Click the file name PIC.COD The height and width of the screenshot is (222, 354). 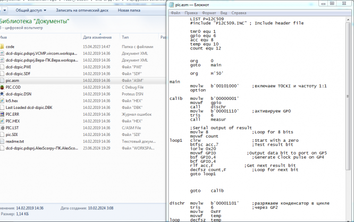point(13,87)
